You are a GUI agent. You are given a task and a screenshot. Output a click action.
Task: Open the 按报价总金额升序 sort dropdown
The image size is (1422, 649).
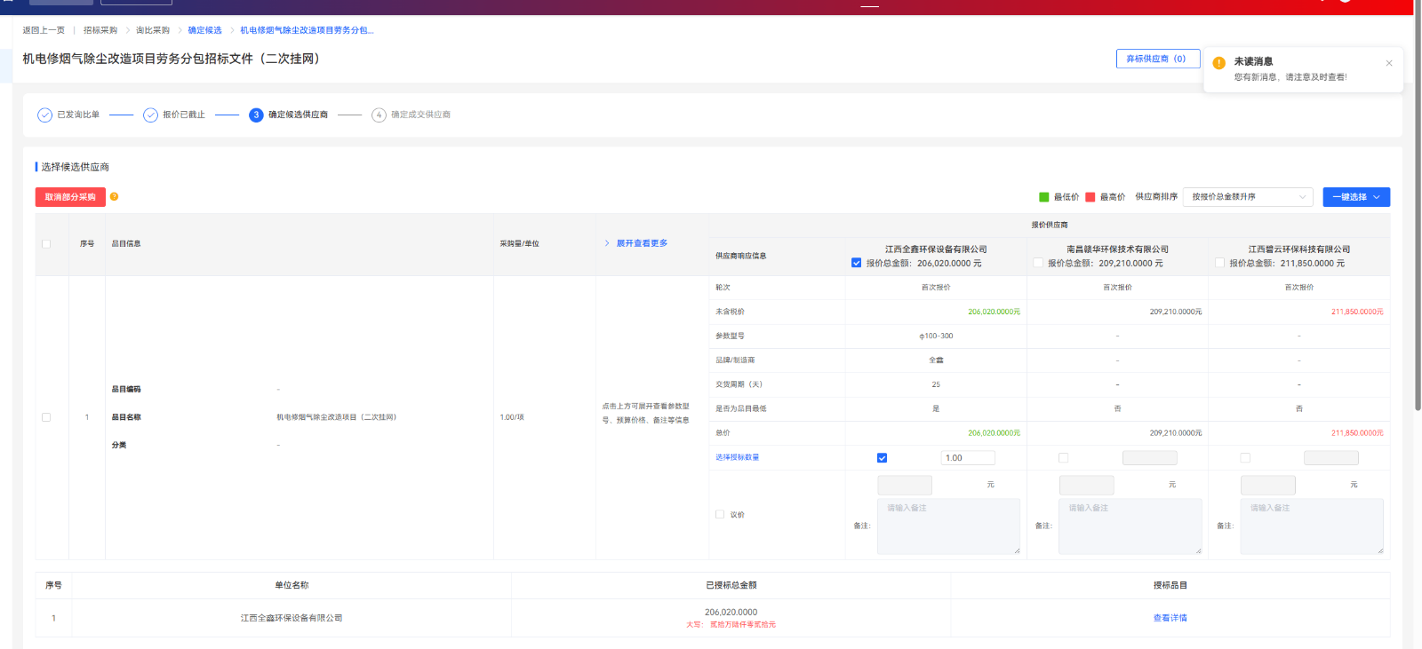1250,197
